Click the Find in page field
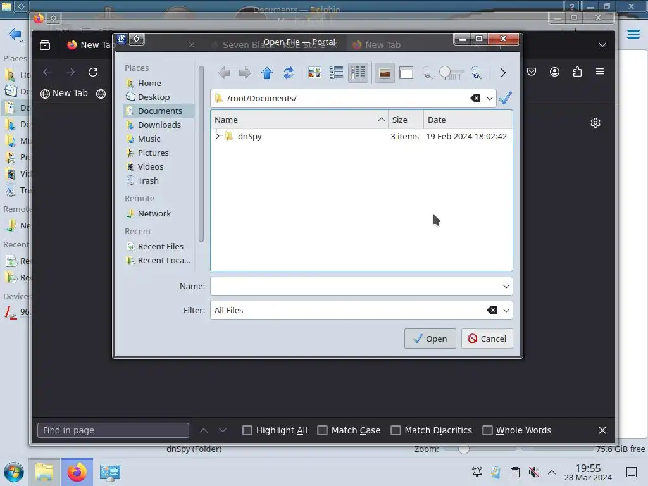648x486 pixels. tap(113, 430)
